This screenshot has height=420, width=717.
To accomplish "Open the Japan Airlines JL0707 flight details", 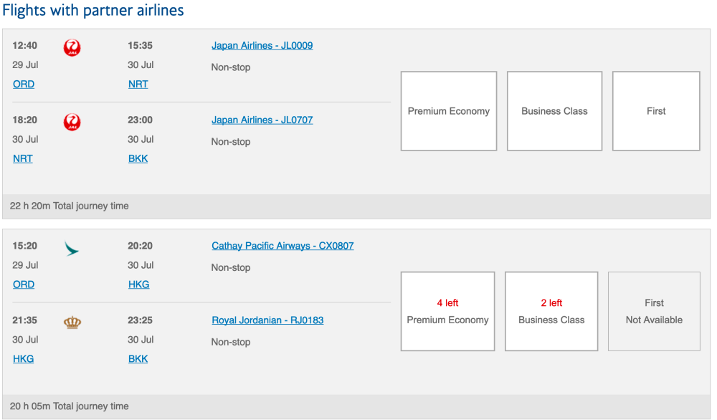I will (262, 120).
